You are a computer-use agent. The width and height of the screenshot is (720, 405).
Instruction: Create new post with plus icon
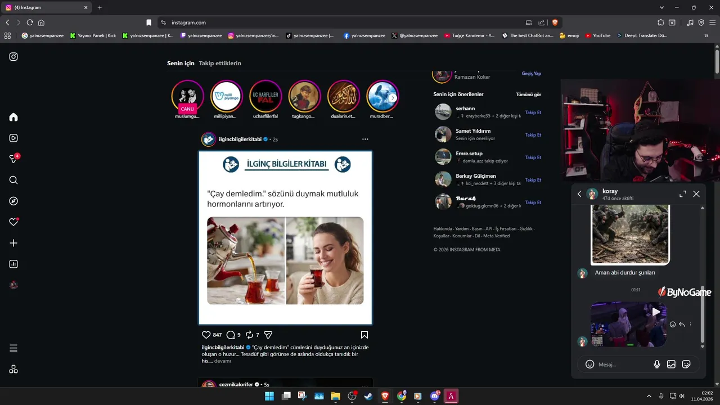(13, 243)
